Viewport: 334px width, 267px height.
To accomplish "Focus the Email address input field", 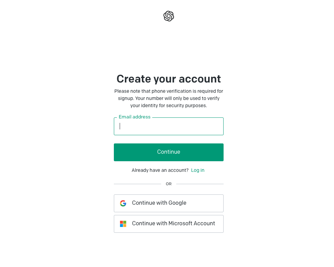I will click(169, 126).
